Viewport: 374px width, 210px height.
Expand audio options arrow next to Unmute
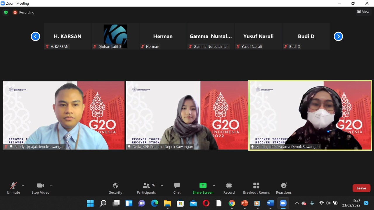coord(23,185)
